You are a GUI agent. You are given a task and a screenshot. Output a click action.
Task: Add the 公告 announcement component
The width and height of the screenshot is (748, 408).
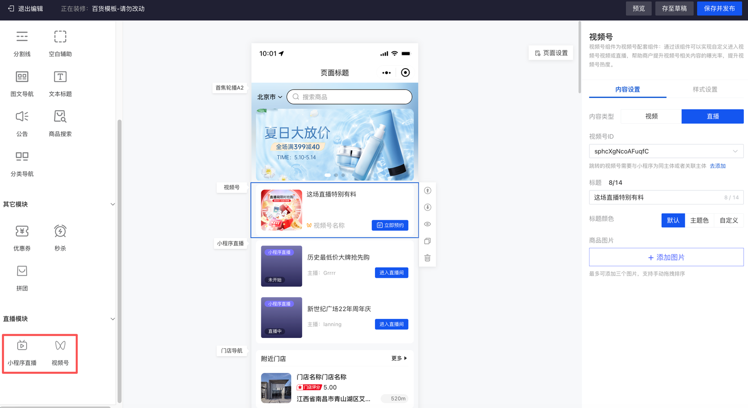click(x=22, y=117)
